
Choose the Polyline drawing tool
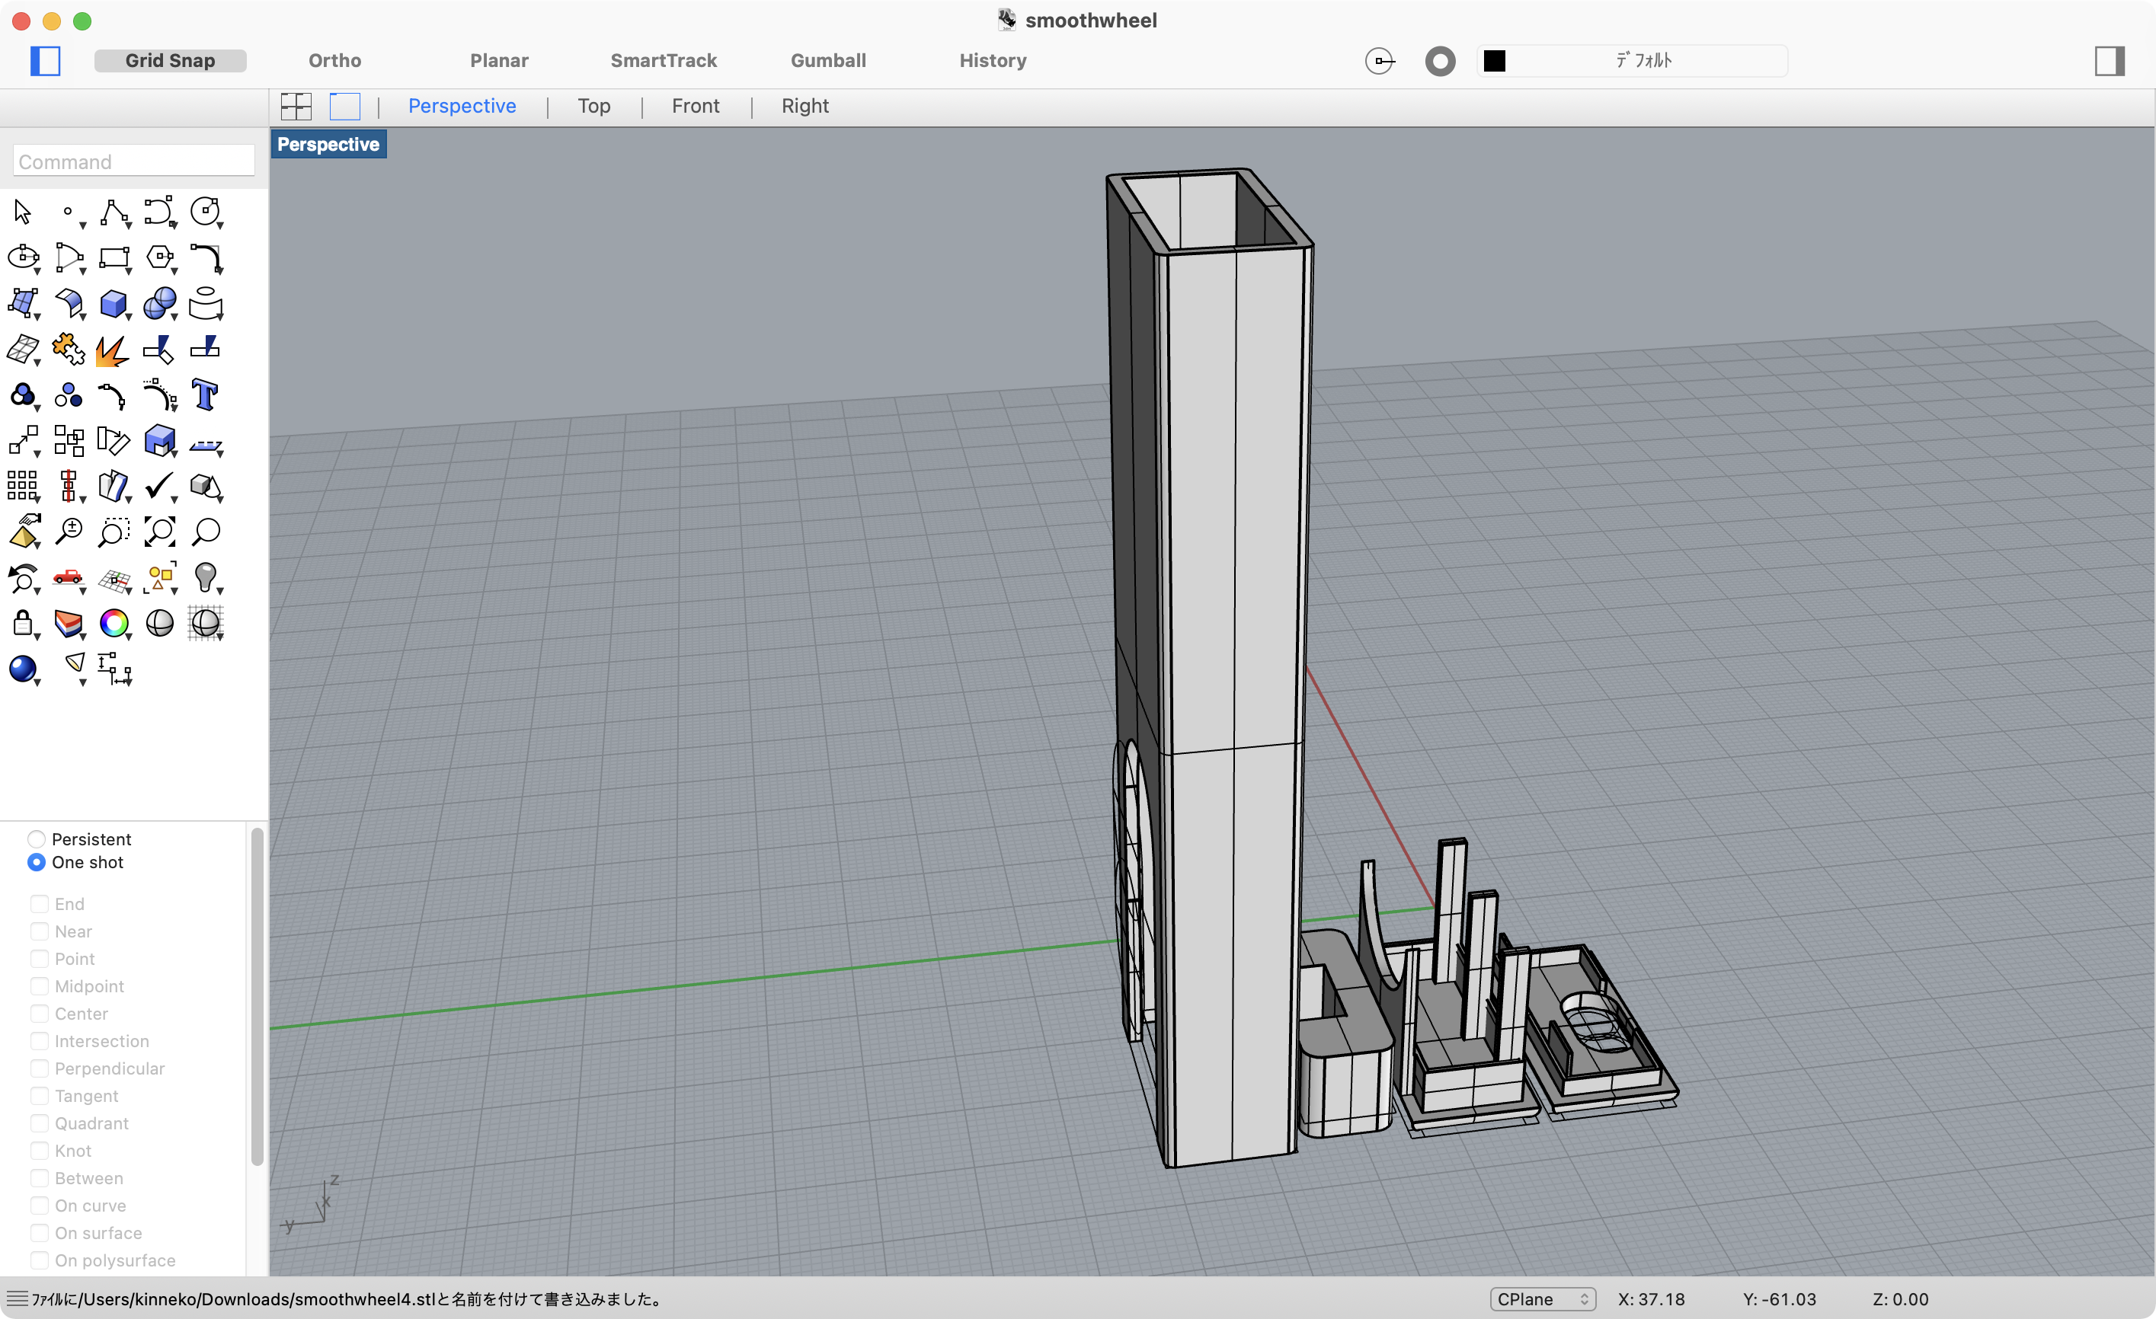pos(114,212)
